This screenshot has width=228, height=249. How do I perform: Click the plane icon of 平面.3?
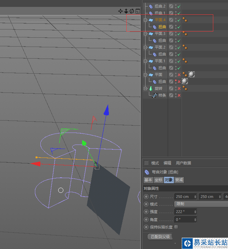tap(151, 34)
